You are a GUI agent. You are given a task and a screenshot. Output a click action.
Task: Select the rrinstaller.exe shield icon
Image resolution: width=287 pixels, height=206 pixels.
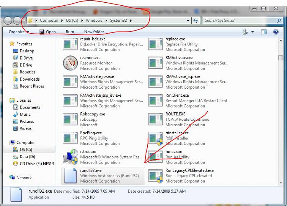tap(155, 139)
